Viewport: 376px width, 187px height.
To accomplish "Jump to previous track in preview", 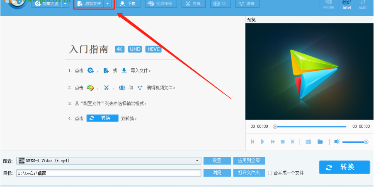I will click(252, 142).
